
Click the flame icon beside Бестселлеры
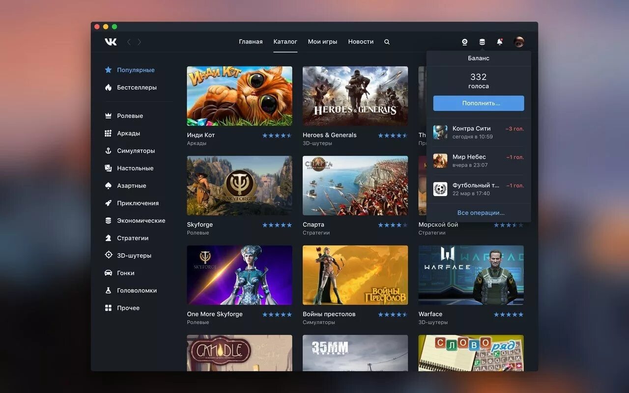pos(108,87)
